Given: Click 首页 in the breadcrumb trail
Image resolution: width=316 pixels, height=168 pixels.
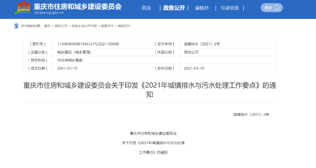Looking at the screenshot, I should click(47, 26).
